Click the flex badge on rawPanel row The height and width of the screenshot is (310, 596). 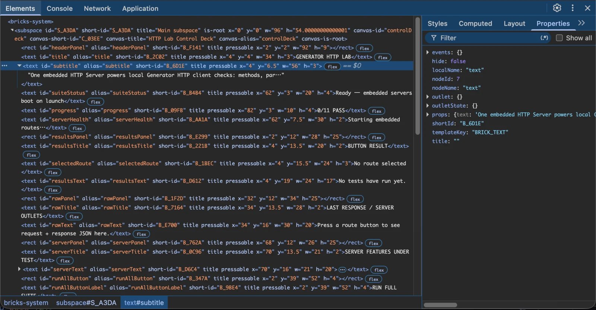tap(355, 199)
